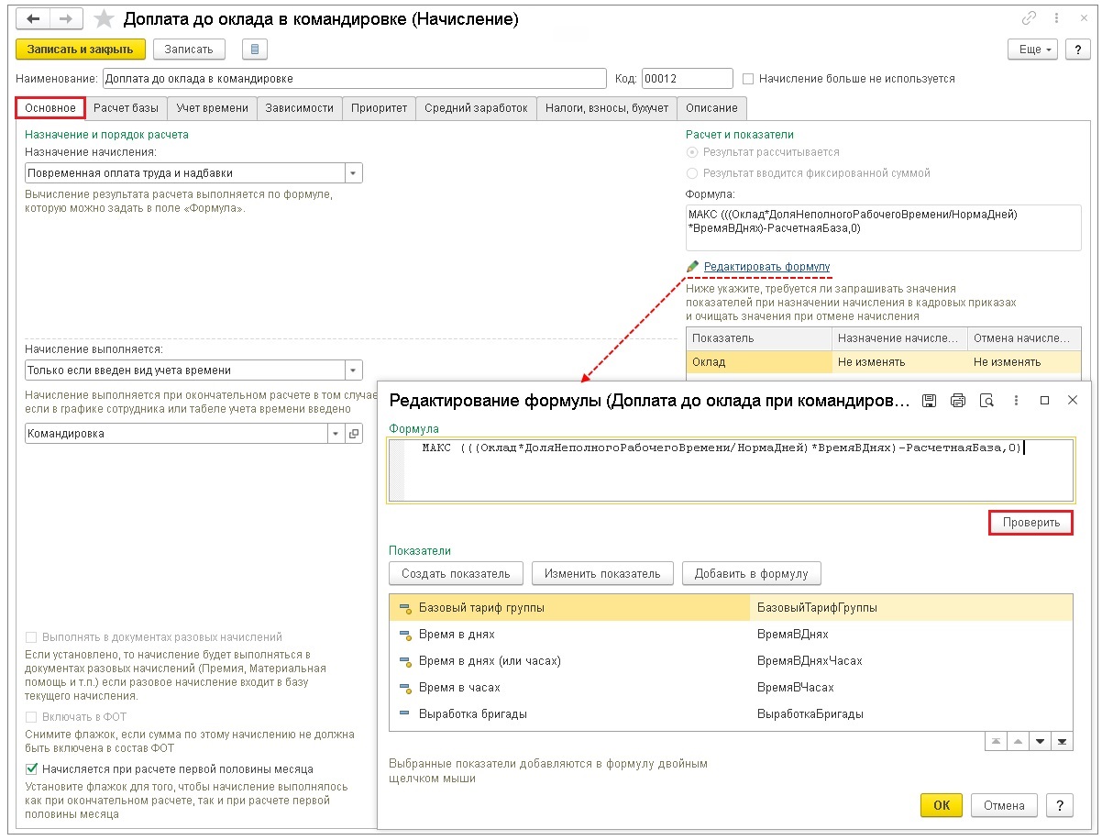The width and height of the screenshot is (1102, 840).
Task: Open the dialog's vertical dots menu
Action: (x=1016, y=400)
